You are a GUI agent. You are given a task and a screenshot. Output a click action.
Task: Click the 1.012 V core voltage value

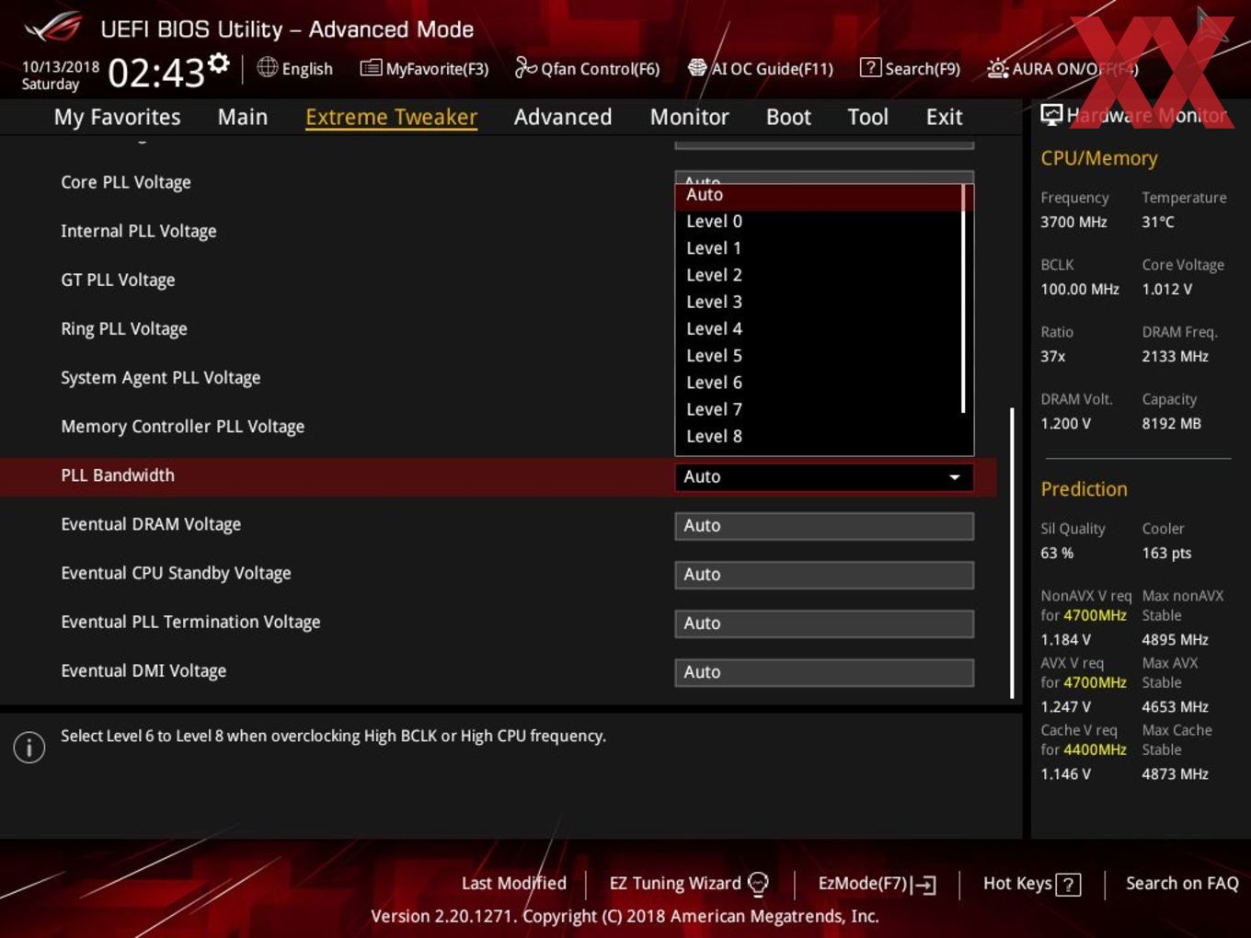coord(1166,289)
